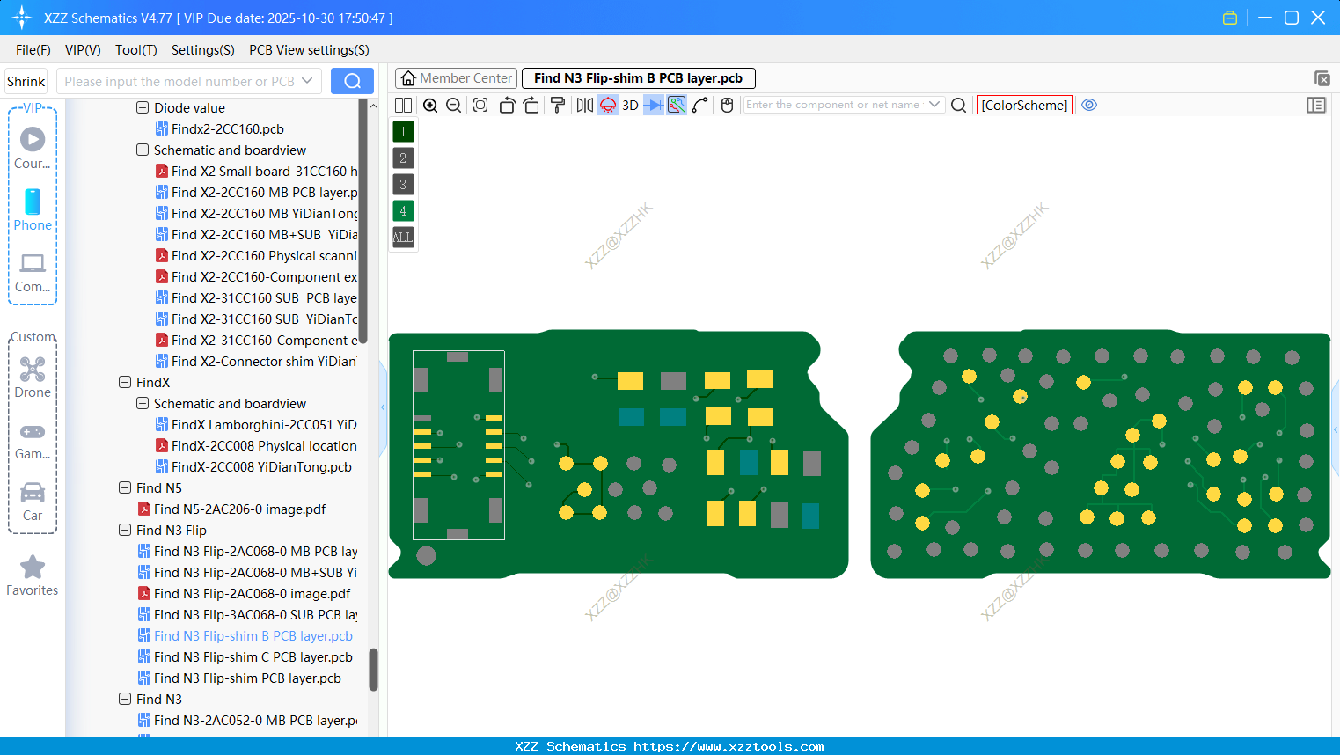Viewport: 1340px width, 755px height.
Task: Rotate the PCB view counterclockwise
Action: (x=508, y=105)
